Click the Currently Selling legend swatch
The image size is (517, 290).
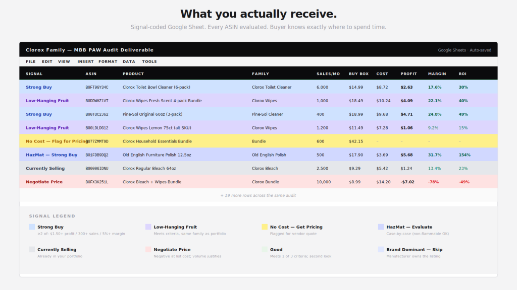[x=32, y=250]
